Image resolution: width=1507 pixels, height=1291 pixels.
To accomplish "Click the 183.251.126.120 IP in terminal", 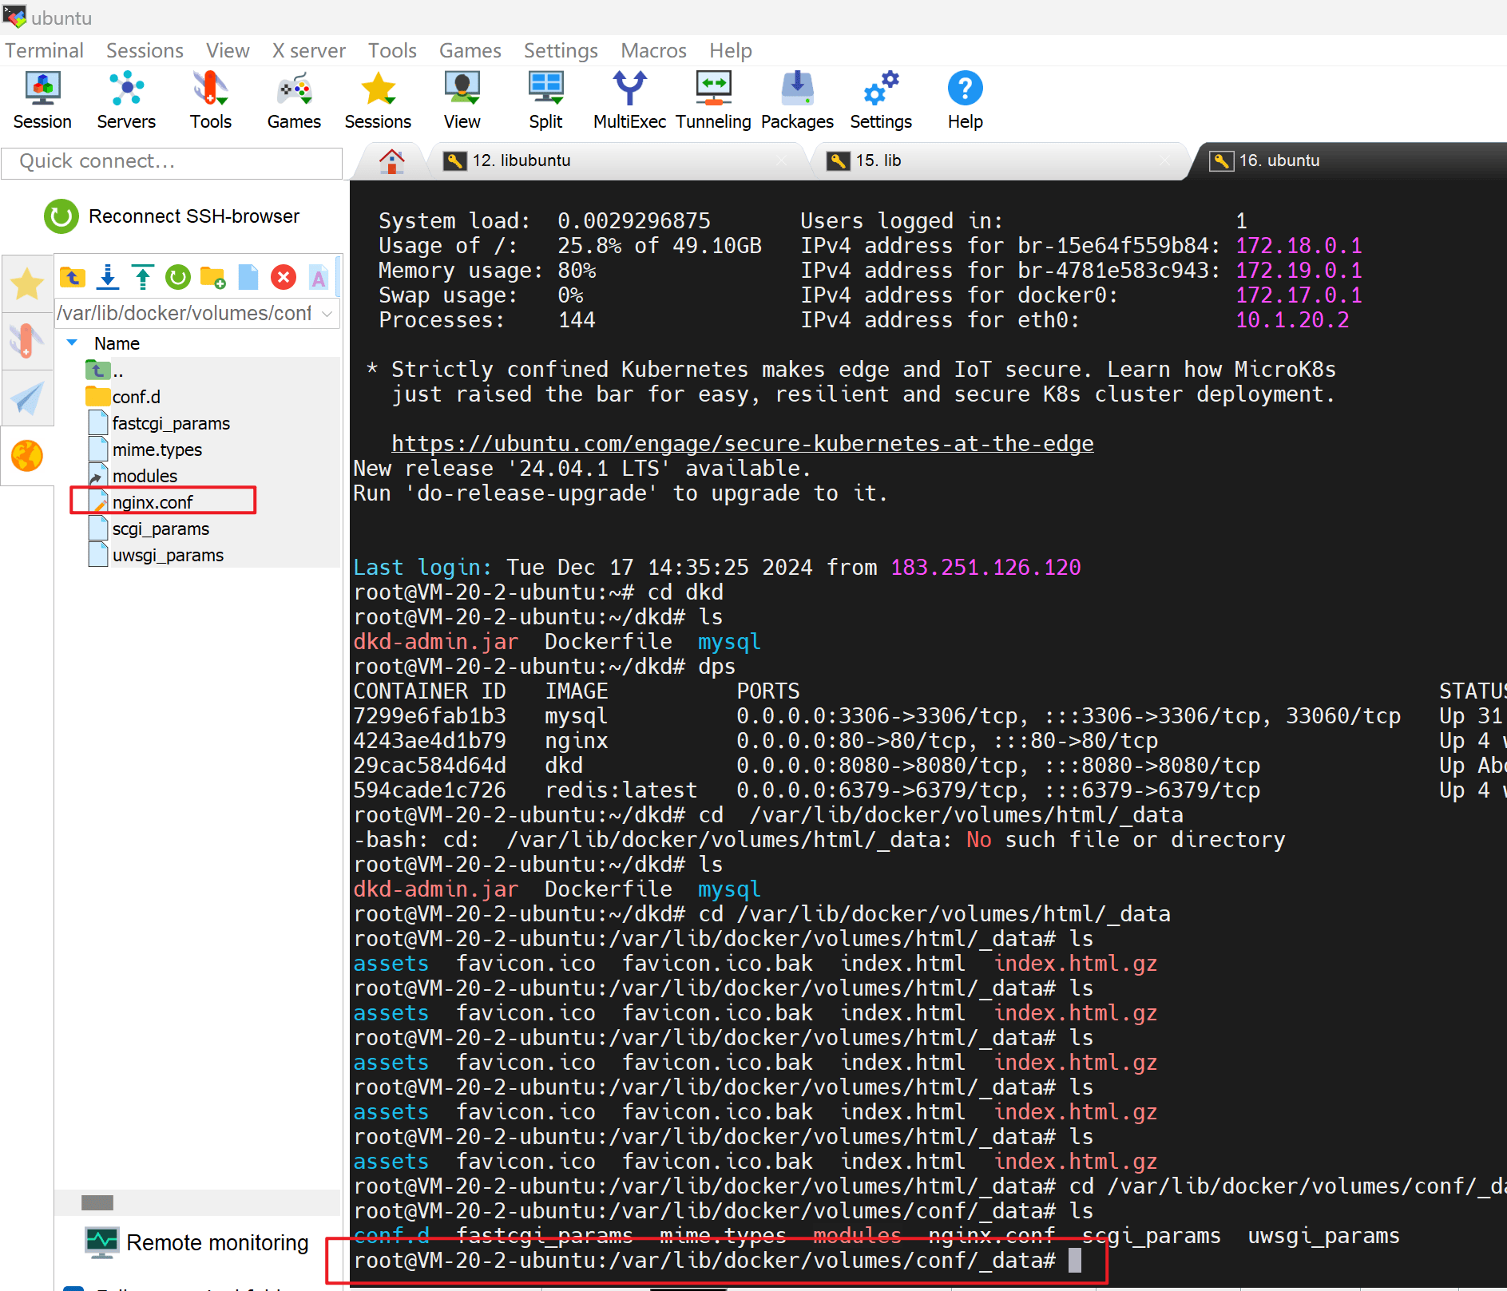I will (985, 567).
